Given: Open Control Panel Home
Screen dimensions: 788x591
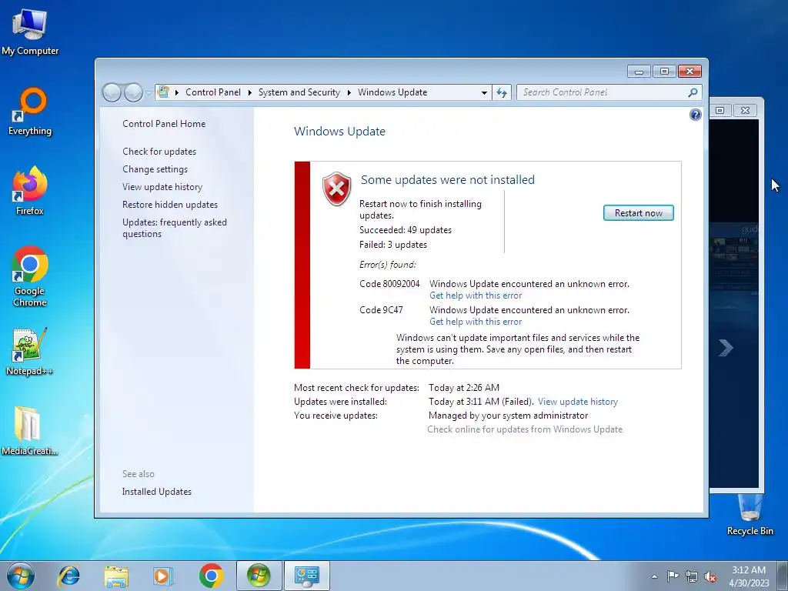Looking at the screenshot, I should [164, 124].
